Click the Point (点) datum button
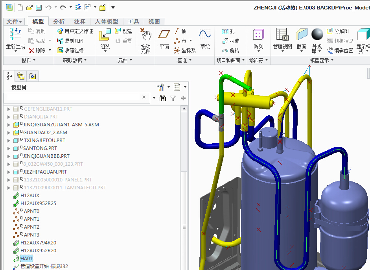 coord(180,41)
